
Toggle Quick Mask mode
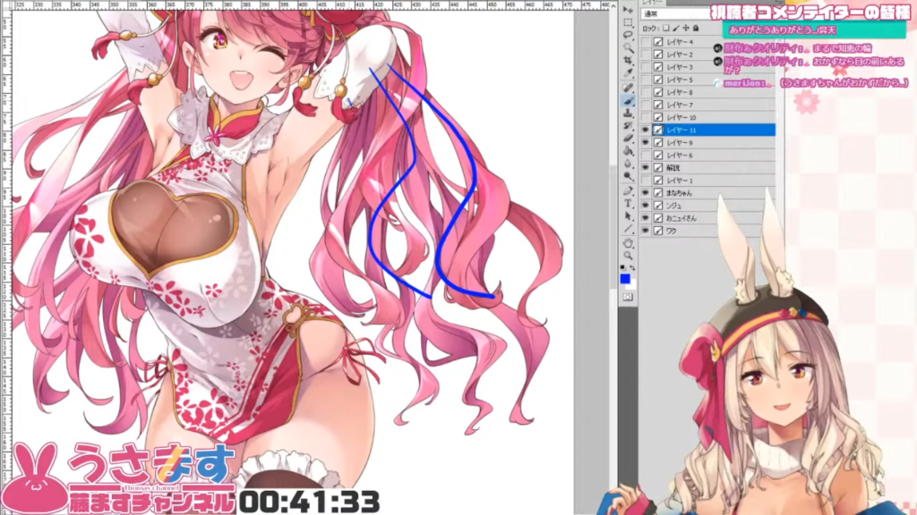628,297
